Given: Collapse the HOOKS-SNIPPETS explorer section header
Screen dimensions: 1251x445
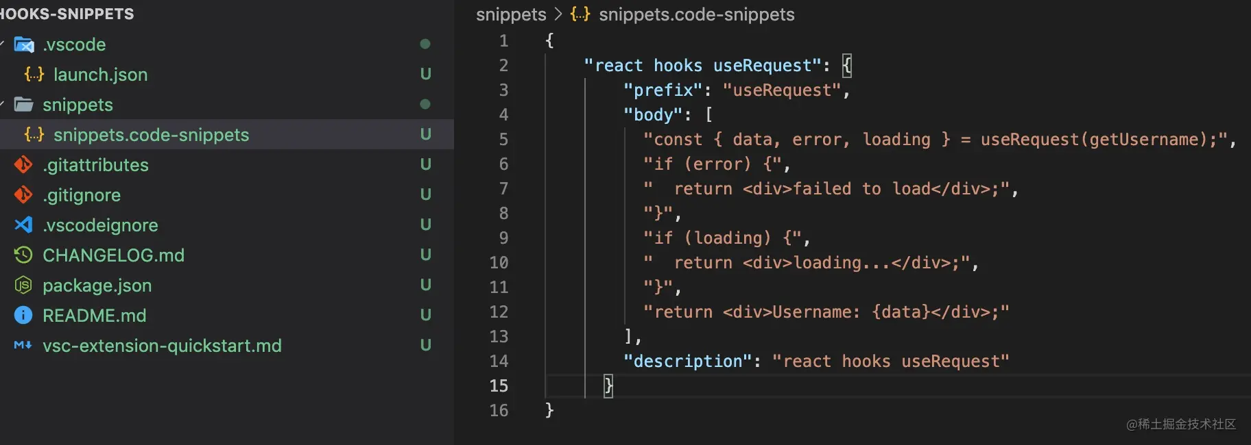Looking at the screenshot, I should pyautogui.click(x=67, y=14).
